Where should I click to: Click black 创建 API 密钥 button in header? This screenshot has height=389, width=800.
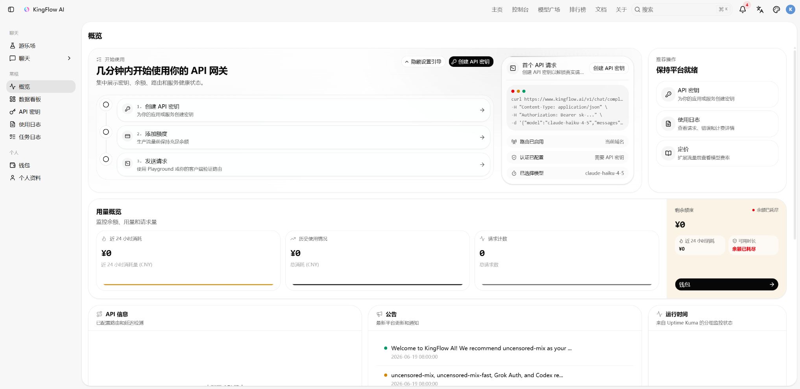[x=471, y=62]
